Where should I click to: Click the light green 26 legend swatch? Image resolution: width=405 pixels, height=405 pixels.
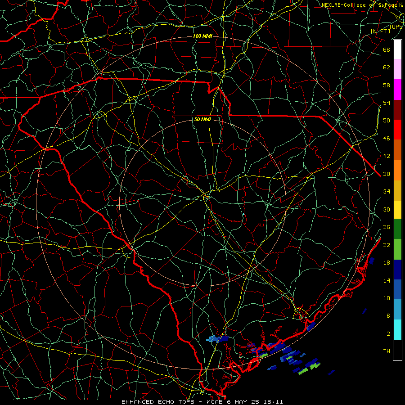398,249
